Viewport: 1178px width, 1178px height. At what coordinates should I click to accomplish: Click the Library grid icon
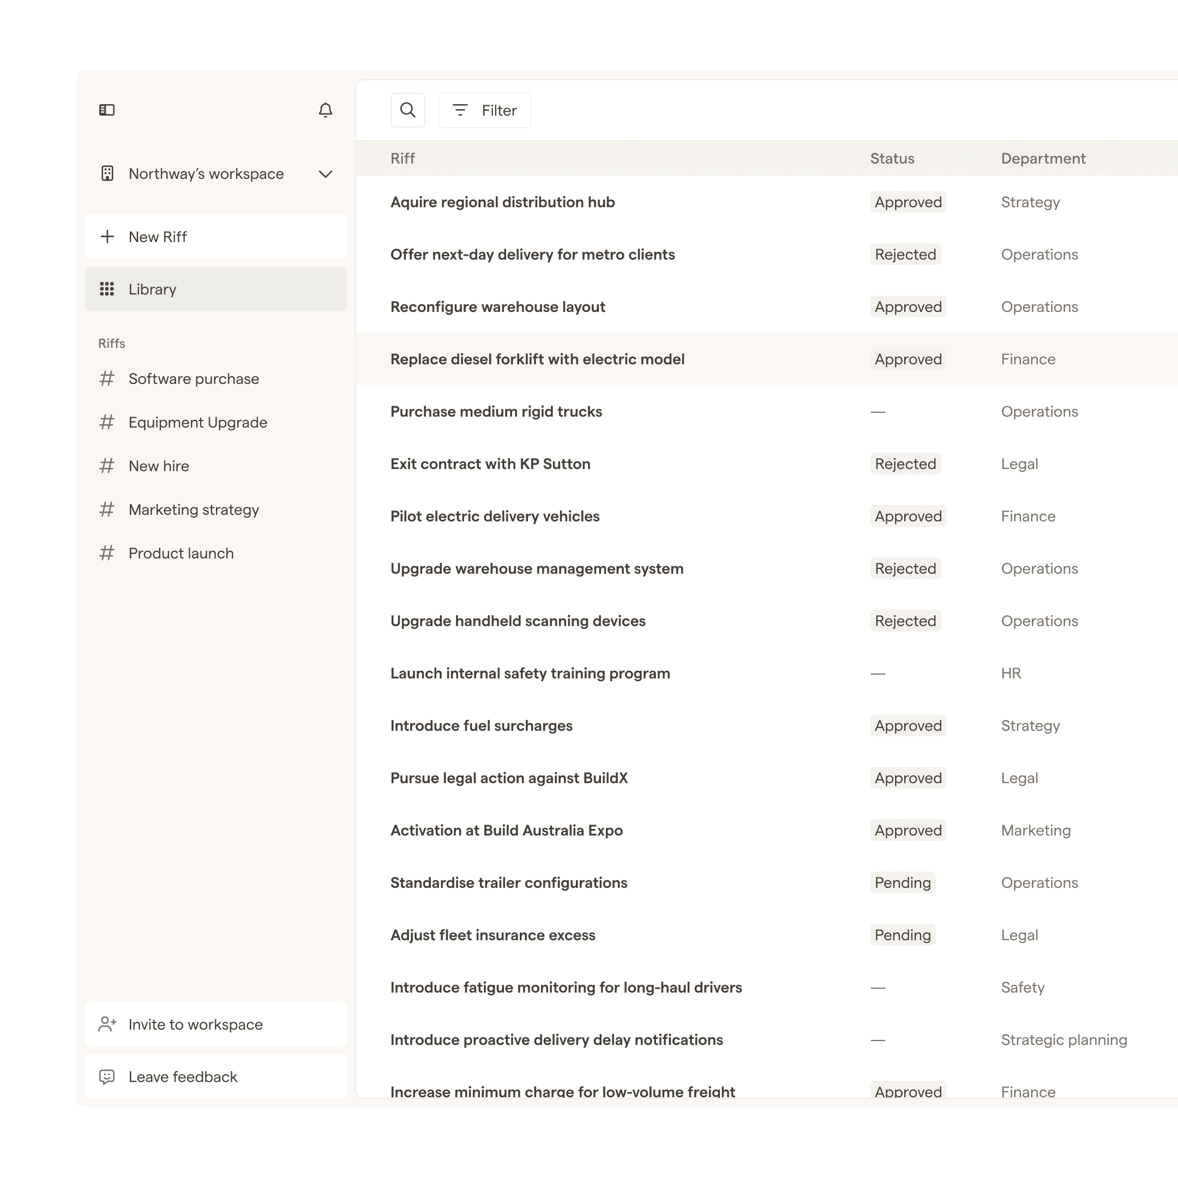pos(107,289)
